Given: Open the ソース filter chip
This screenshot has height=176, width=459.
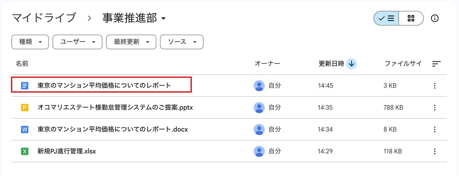Looking at the screenshot, I should 182,42.
